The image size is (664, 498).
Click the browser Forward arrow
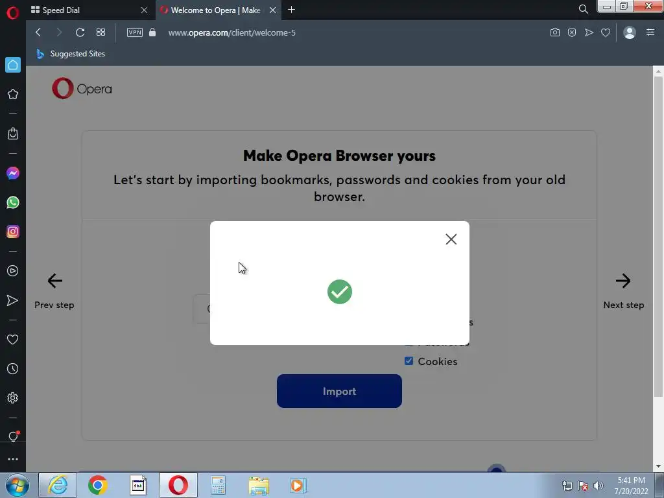tap(59, 32)
